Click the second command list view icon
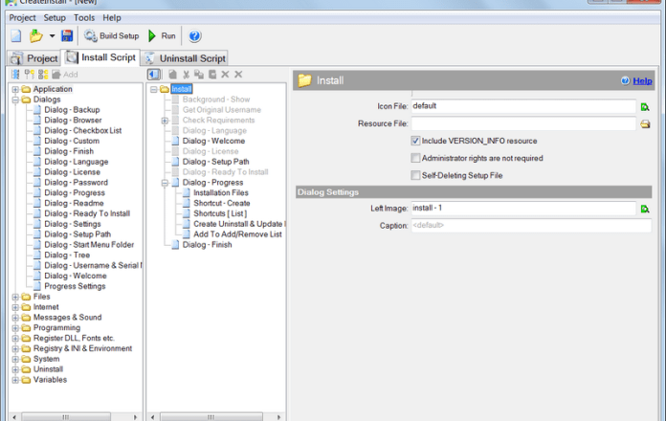Image resolution: width=666 pixels, height=421 pixels. [30, 75]
